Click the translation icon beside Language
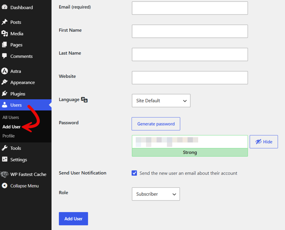The height and width of the screenshot is (230, 285). (x=84, y=99)
